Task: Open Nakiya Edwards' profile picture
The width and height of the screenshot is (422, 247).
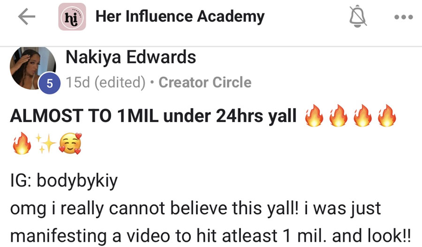Action: pos(33,68)
